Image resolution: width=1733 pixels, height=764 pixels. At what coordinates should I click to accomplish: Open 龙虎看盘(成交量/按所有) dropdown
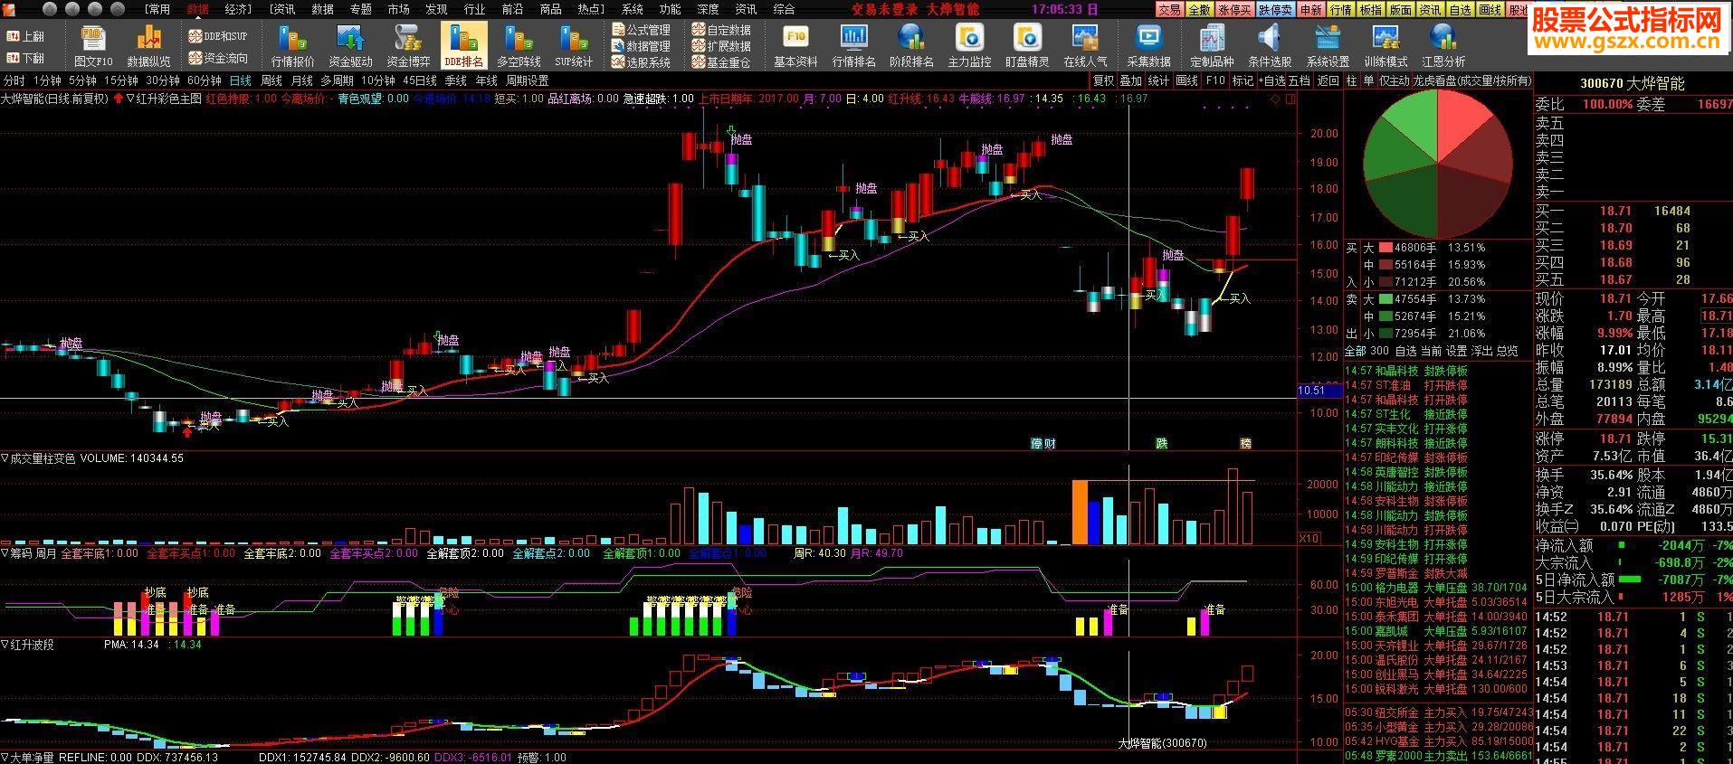pyautogui.click(x=1472, y=80)
